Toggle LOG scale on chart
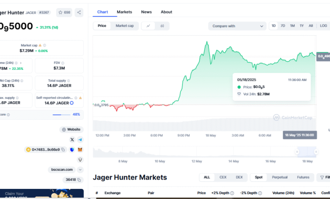Screen dimensions: 330x199 [324, 26]
